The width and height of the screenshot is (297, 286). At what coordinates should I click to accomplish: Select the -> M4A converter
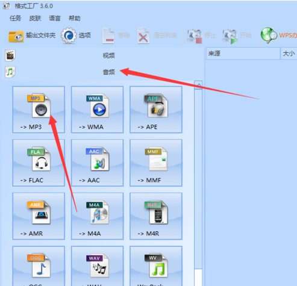[97, 216]
